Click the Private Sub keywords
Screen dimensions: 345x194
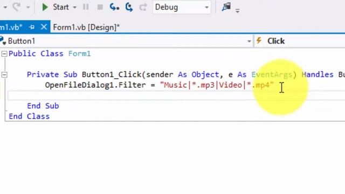coord(52,74)
